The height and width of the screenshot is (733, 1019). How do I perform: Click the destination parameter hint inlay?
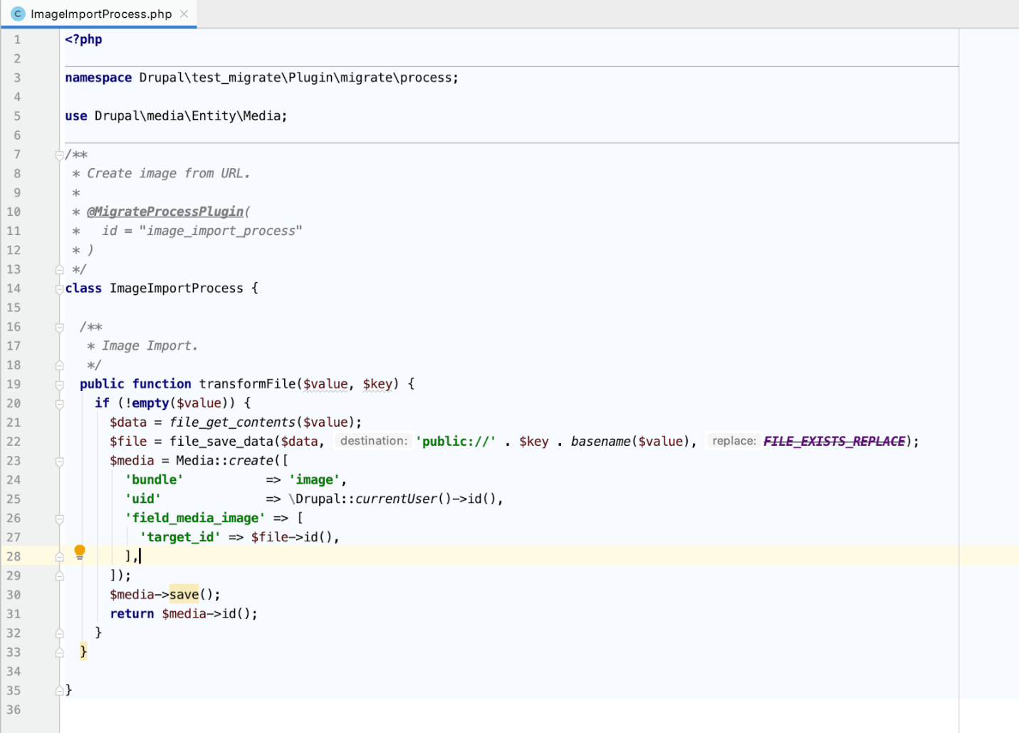tap(373, 441)
